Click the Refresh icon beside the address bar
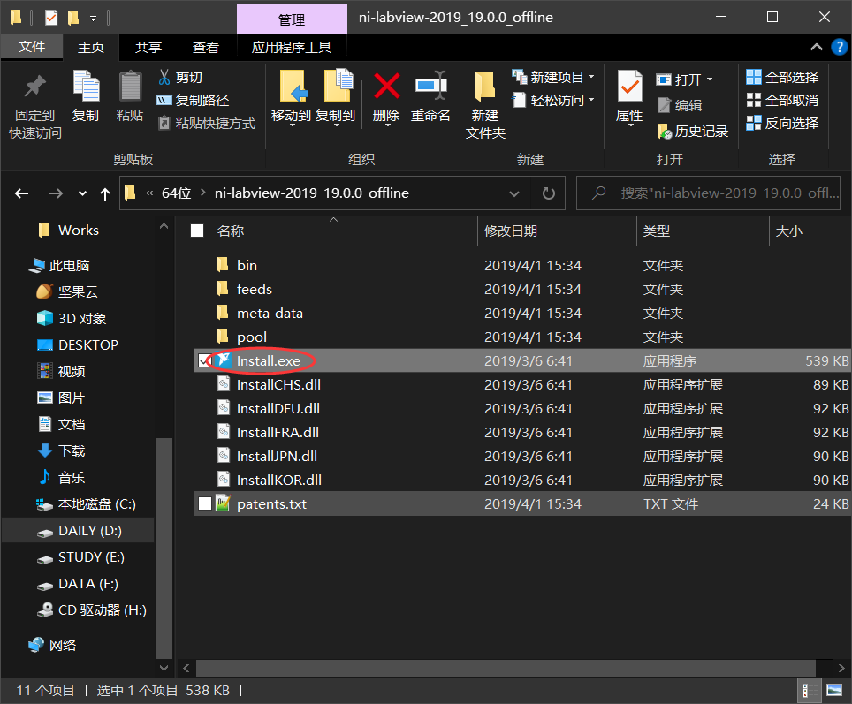Viewport: 852px width, 704px height. (548, 193)
